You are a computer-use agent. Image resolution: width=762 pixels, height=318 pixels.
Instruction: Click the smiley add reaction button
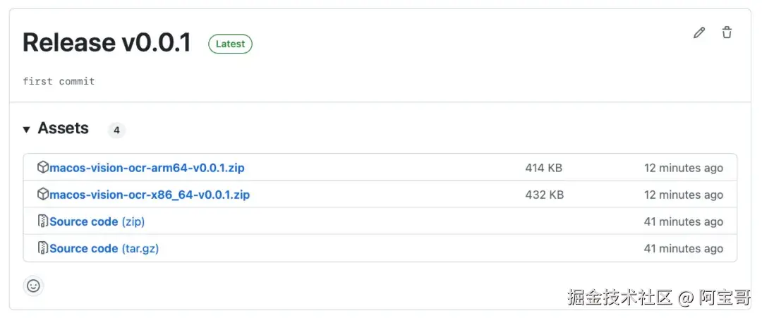33,286
